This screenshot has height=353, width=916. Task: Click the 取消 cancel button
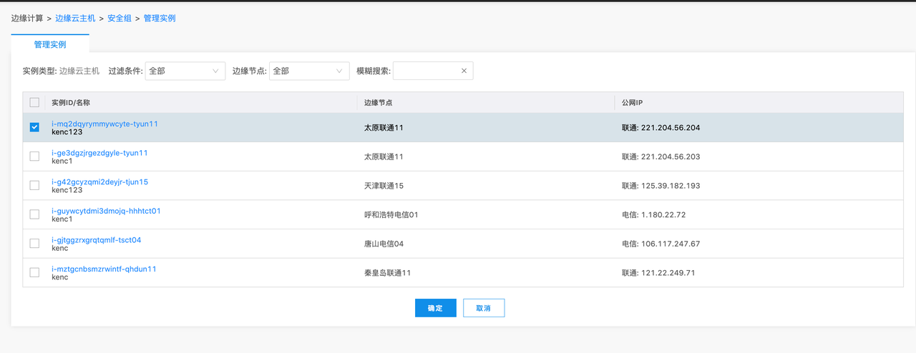[484, 308]
